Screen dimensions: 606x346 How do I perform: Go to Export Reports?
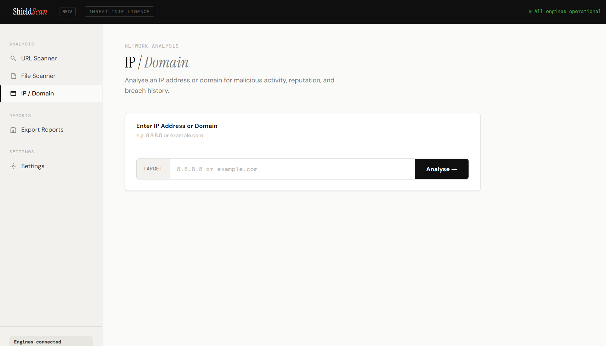coord(51,130)
